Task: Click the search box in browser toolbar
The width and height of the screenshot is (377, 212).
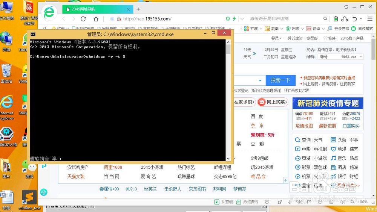Action: point(285,18)
